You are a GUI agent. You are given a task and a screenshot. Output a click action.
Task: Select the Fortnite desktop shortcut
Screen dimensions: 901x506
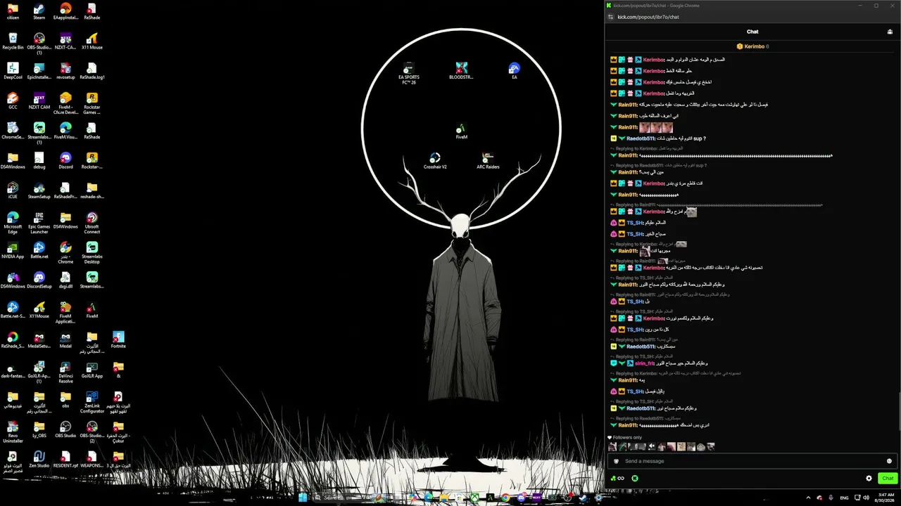click(x=118, y=339)
